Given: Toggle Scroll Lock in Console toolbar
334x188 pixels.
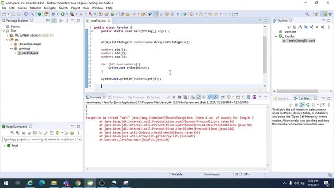Looking at the screenshot, I should pyautogui.click(x=198, y=97).
